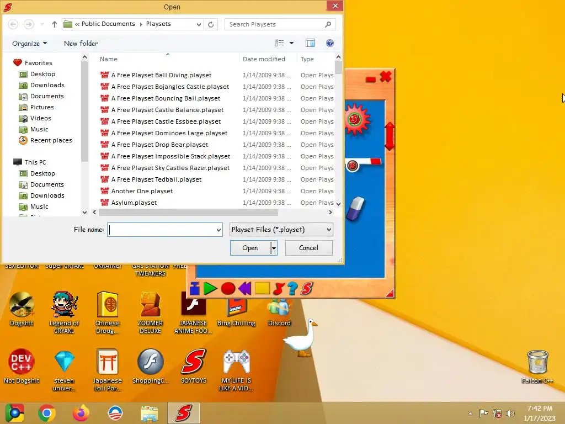Click the green play button in Soytoys toolbar
Screen dimensions: 565x424
coord(210,288)
